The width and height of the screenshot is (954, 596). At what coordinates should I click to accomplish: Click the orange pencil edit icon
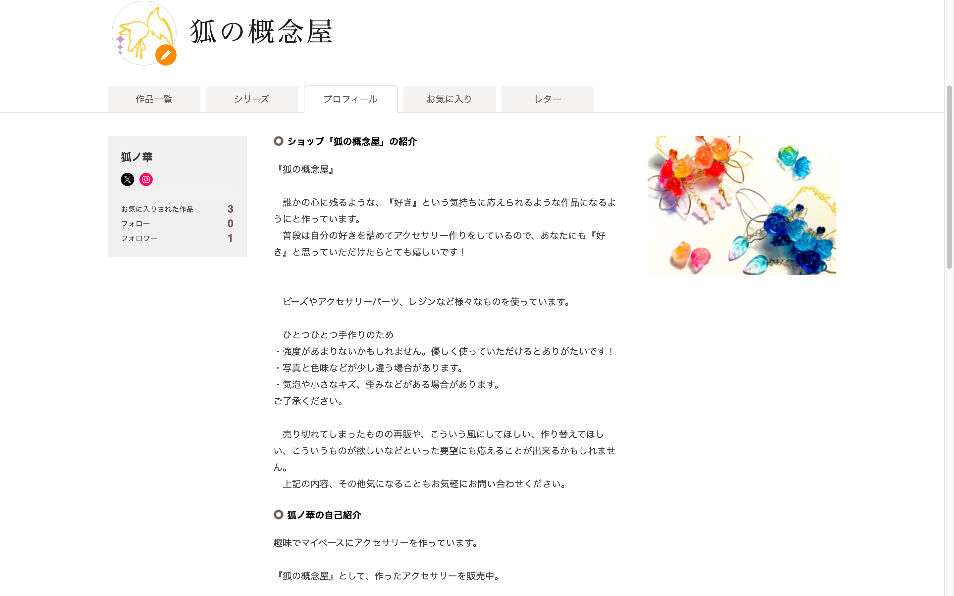click(166, 55)
